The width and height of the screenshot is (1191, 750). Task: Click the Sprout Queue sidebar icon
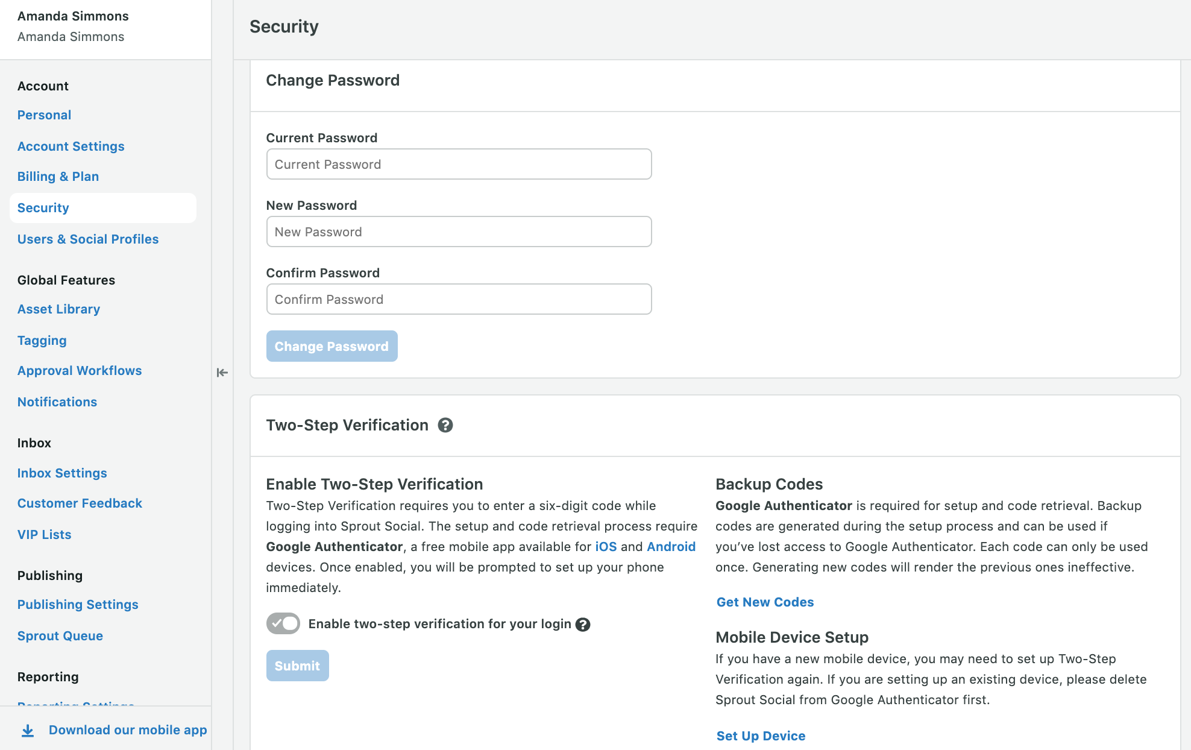pyautogui.click(x=60, y=635)
